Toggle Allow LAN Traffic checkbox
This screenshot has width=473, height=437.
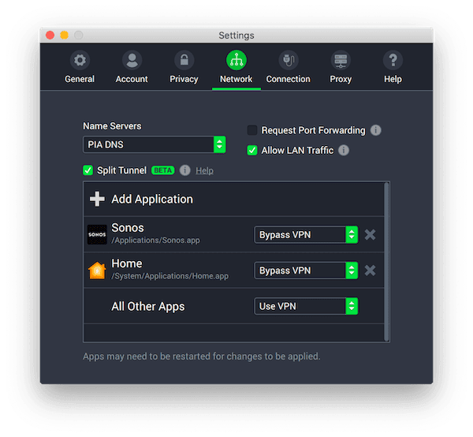point(252,151)
